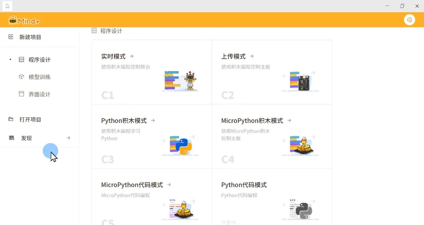Open the arrow next to 实时模式
Viewport: 424px width, 225px height.
[x=132, y=56]
